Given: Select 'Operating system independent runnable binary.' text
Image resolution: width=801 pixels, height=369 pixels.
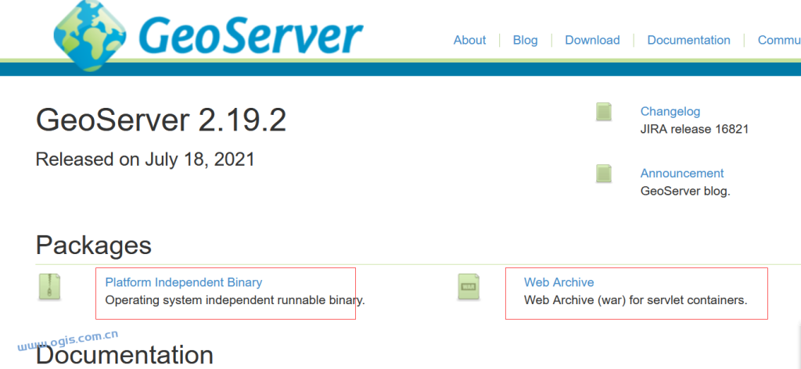Looking at the screenshot, I should tap(235, 300).
